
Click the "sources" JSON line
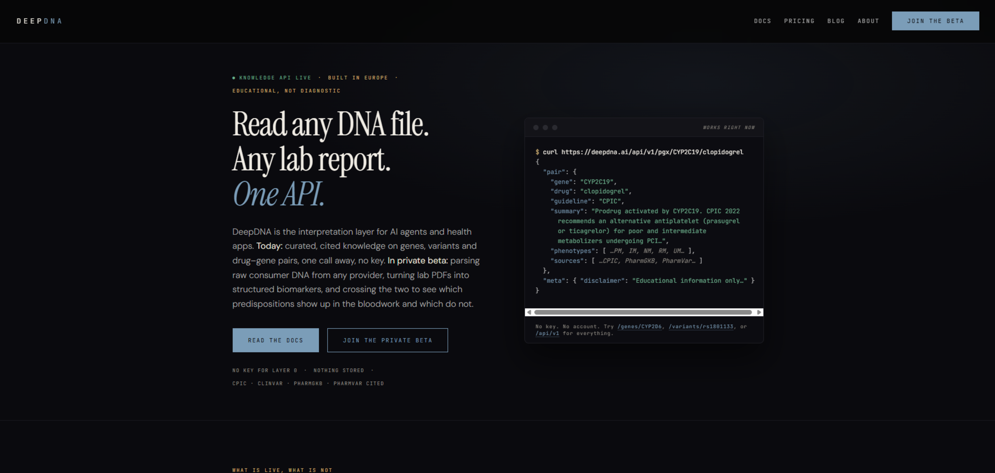626,261
